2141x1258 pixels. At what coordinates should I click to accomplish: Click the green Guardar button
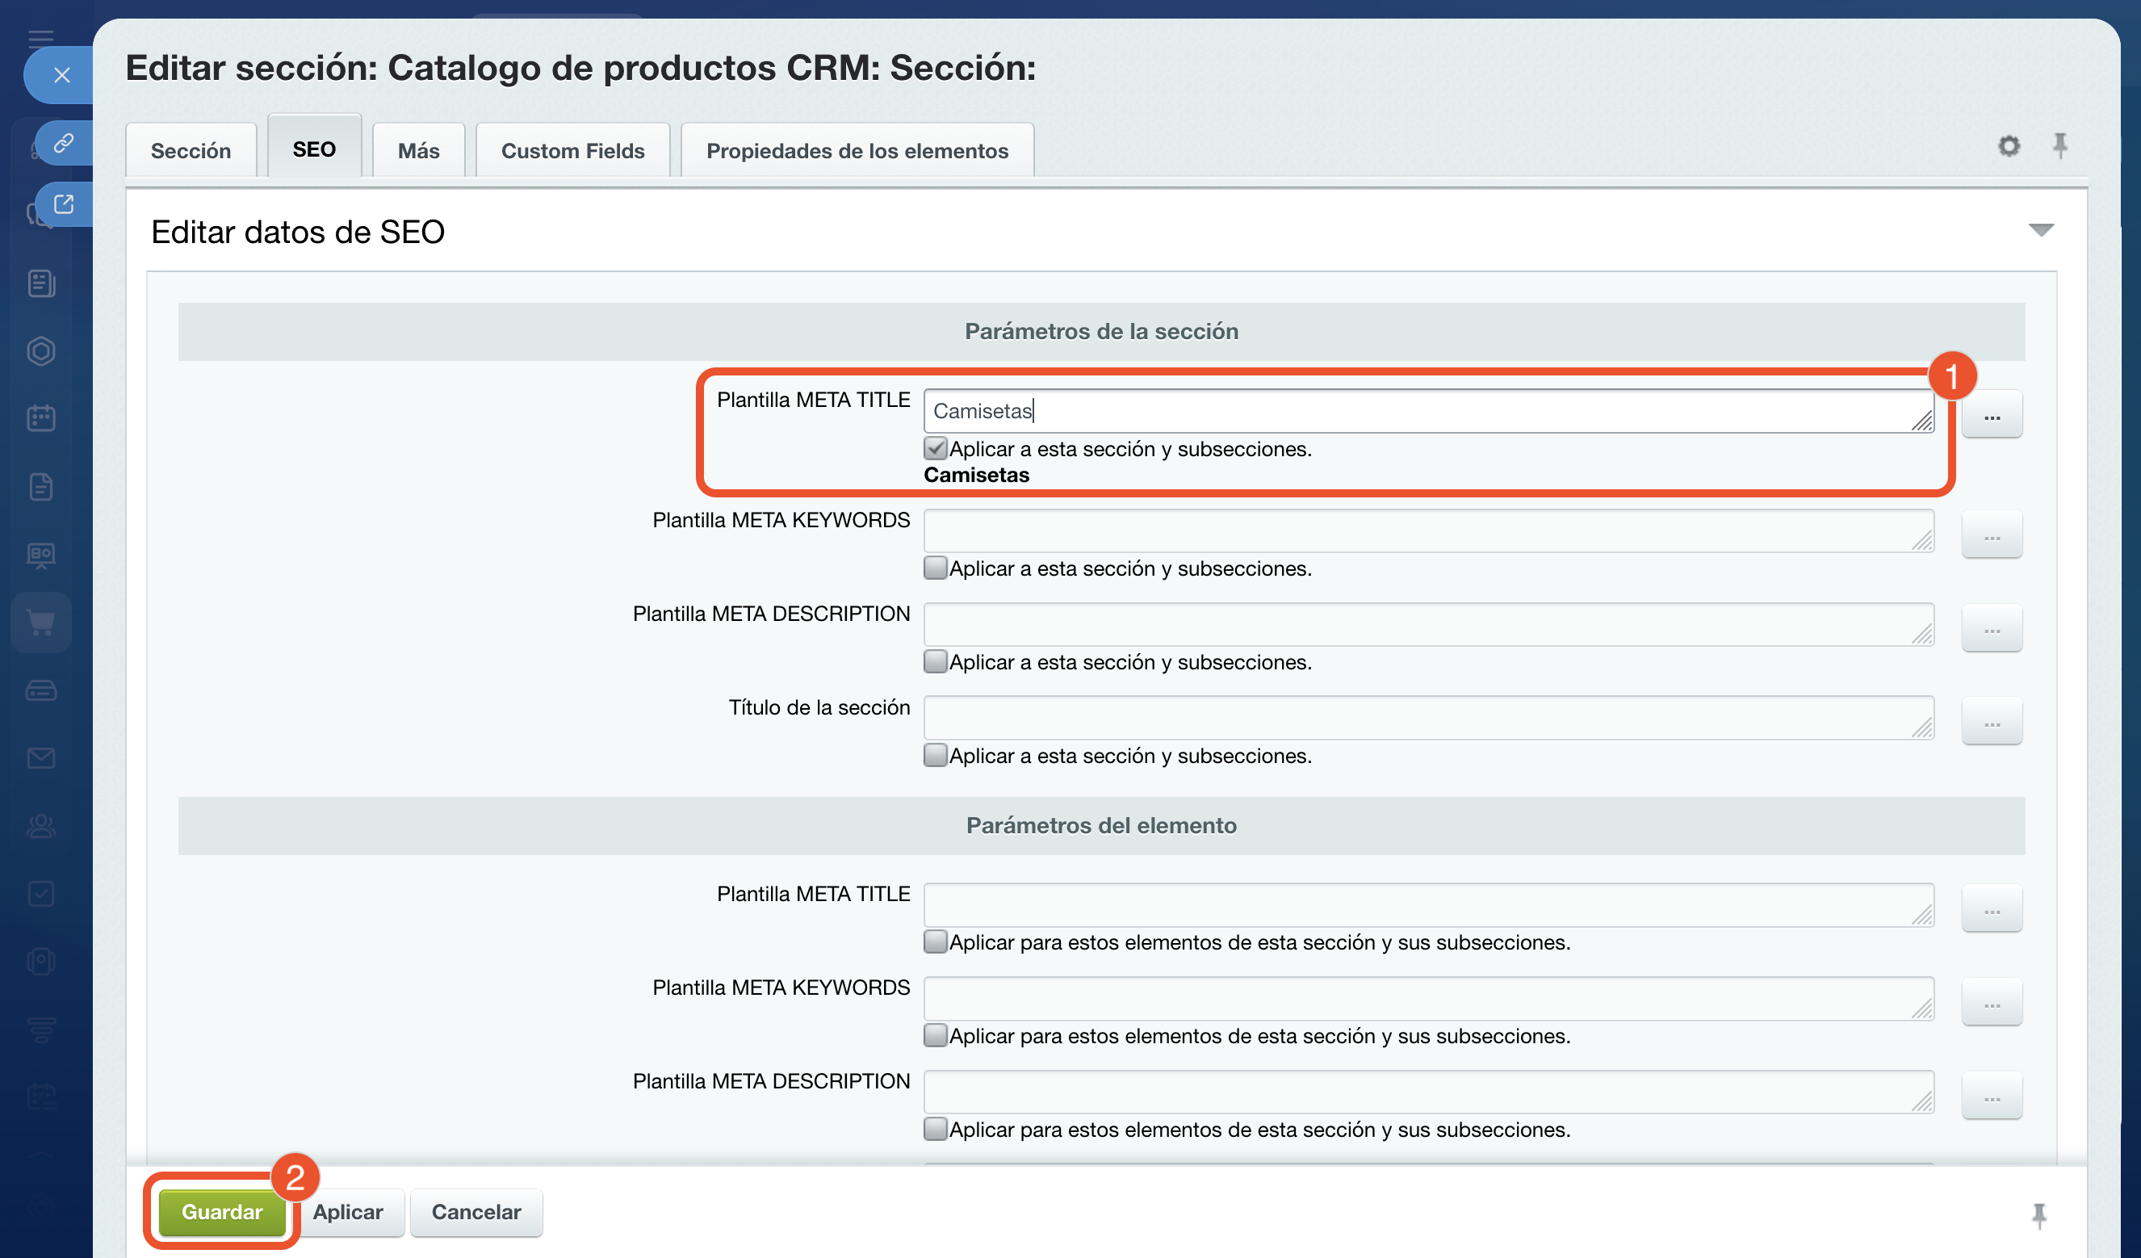click(x=222, y=1211)
